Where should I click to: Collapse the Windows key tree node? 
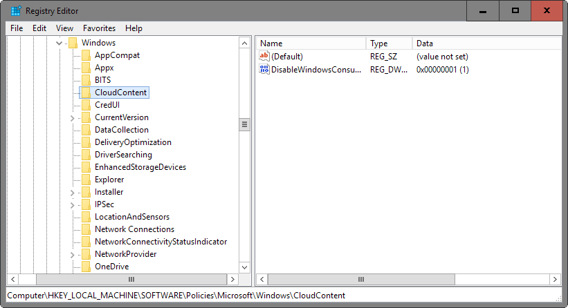[x=59, y=43]
